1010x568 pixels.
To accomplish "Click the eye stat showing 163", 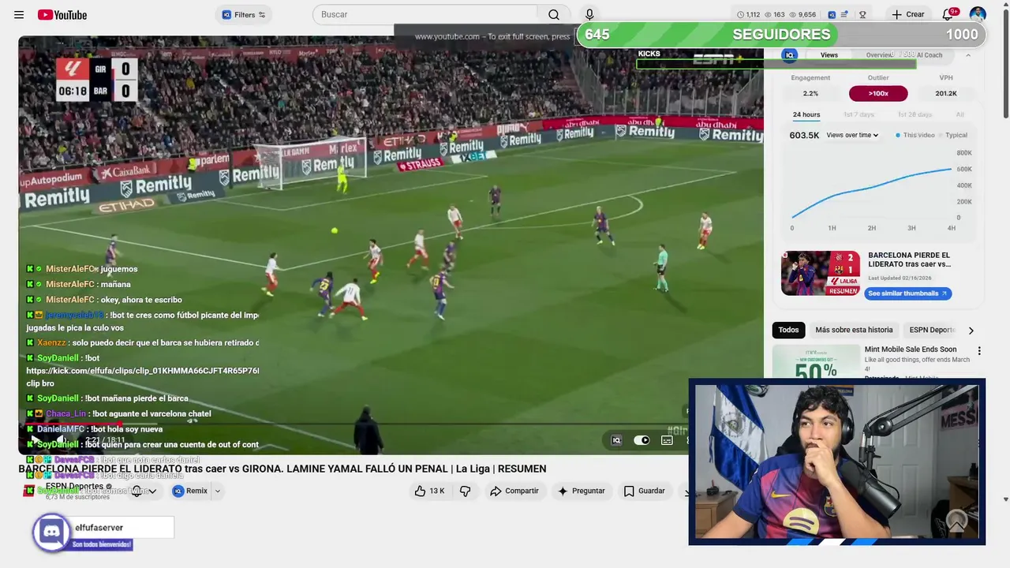I will 774,15.
